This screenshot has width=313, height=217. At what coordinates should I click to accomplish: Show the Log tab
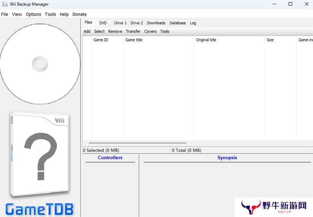click(x=193, y=23)
